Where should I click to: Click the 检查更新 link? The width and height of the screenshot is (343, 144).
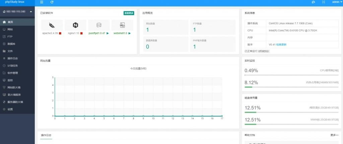point(281,44)
